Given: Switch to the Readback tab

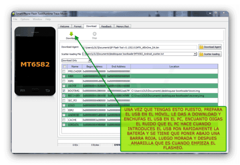Looking at the screenshot, I should [x=107, y=26].
